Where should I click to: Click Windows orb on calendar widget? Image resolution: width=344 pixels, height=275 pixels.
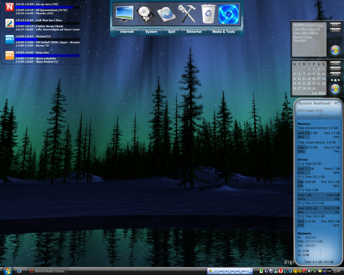[335, 89]
